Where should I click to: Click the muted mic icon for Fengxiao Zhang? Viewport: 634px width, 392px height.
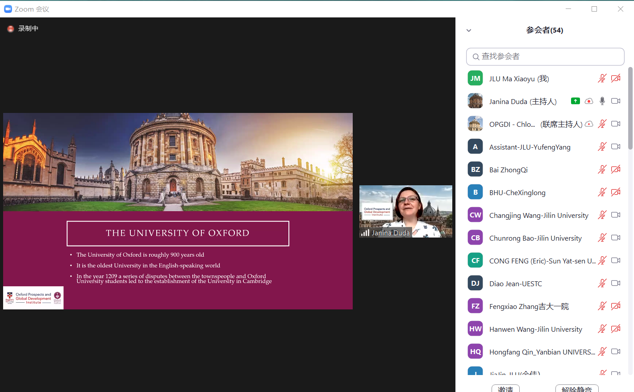(602, 306)
